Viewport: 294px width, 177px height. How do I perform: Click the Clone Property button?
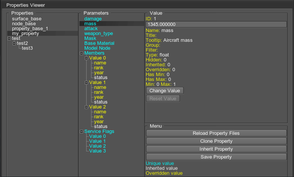coord(216,141)
